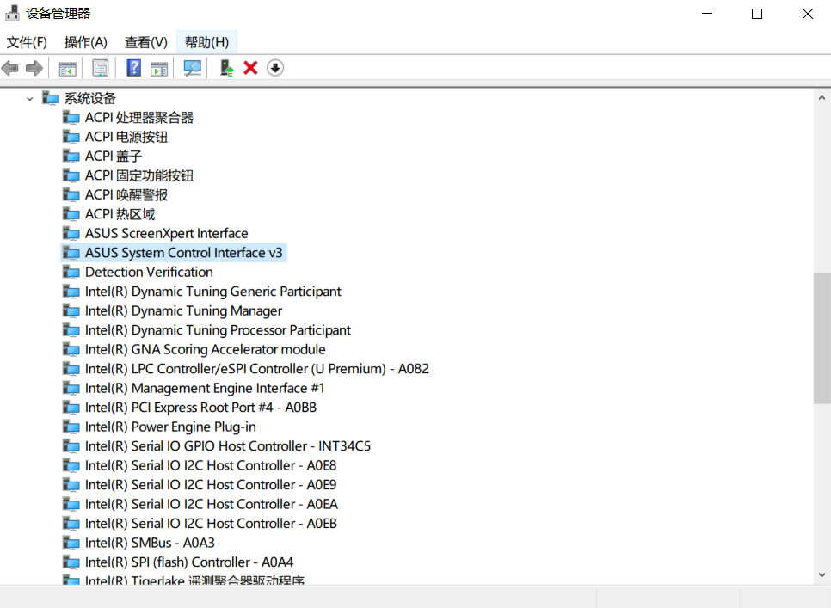Click the Disable device down-arrow icon
The image size is (831, 608).
[x=275, y=68]
